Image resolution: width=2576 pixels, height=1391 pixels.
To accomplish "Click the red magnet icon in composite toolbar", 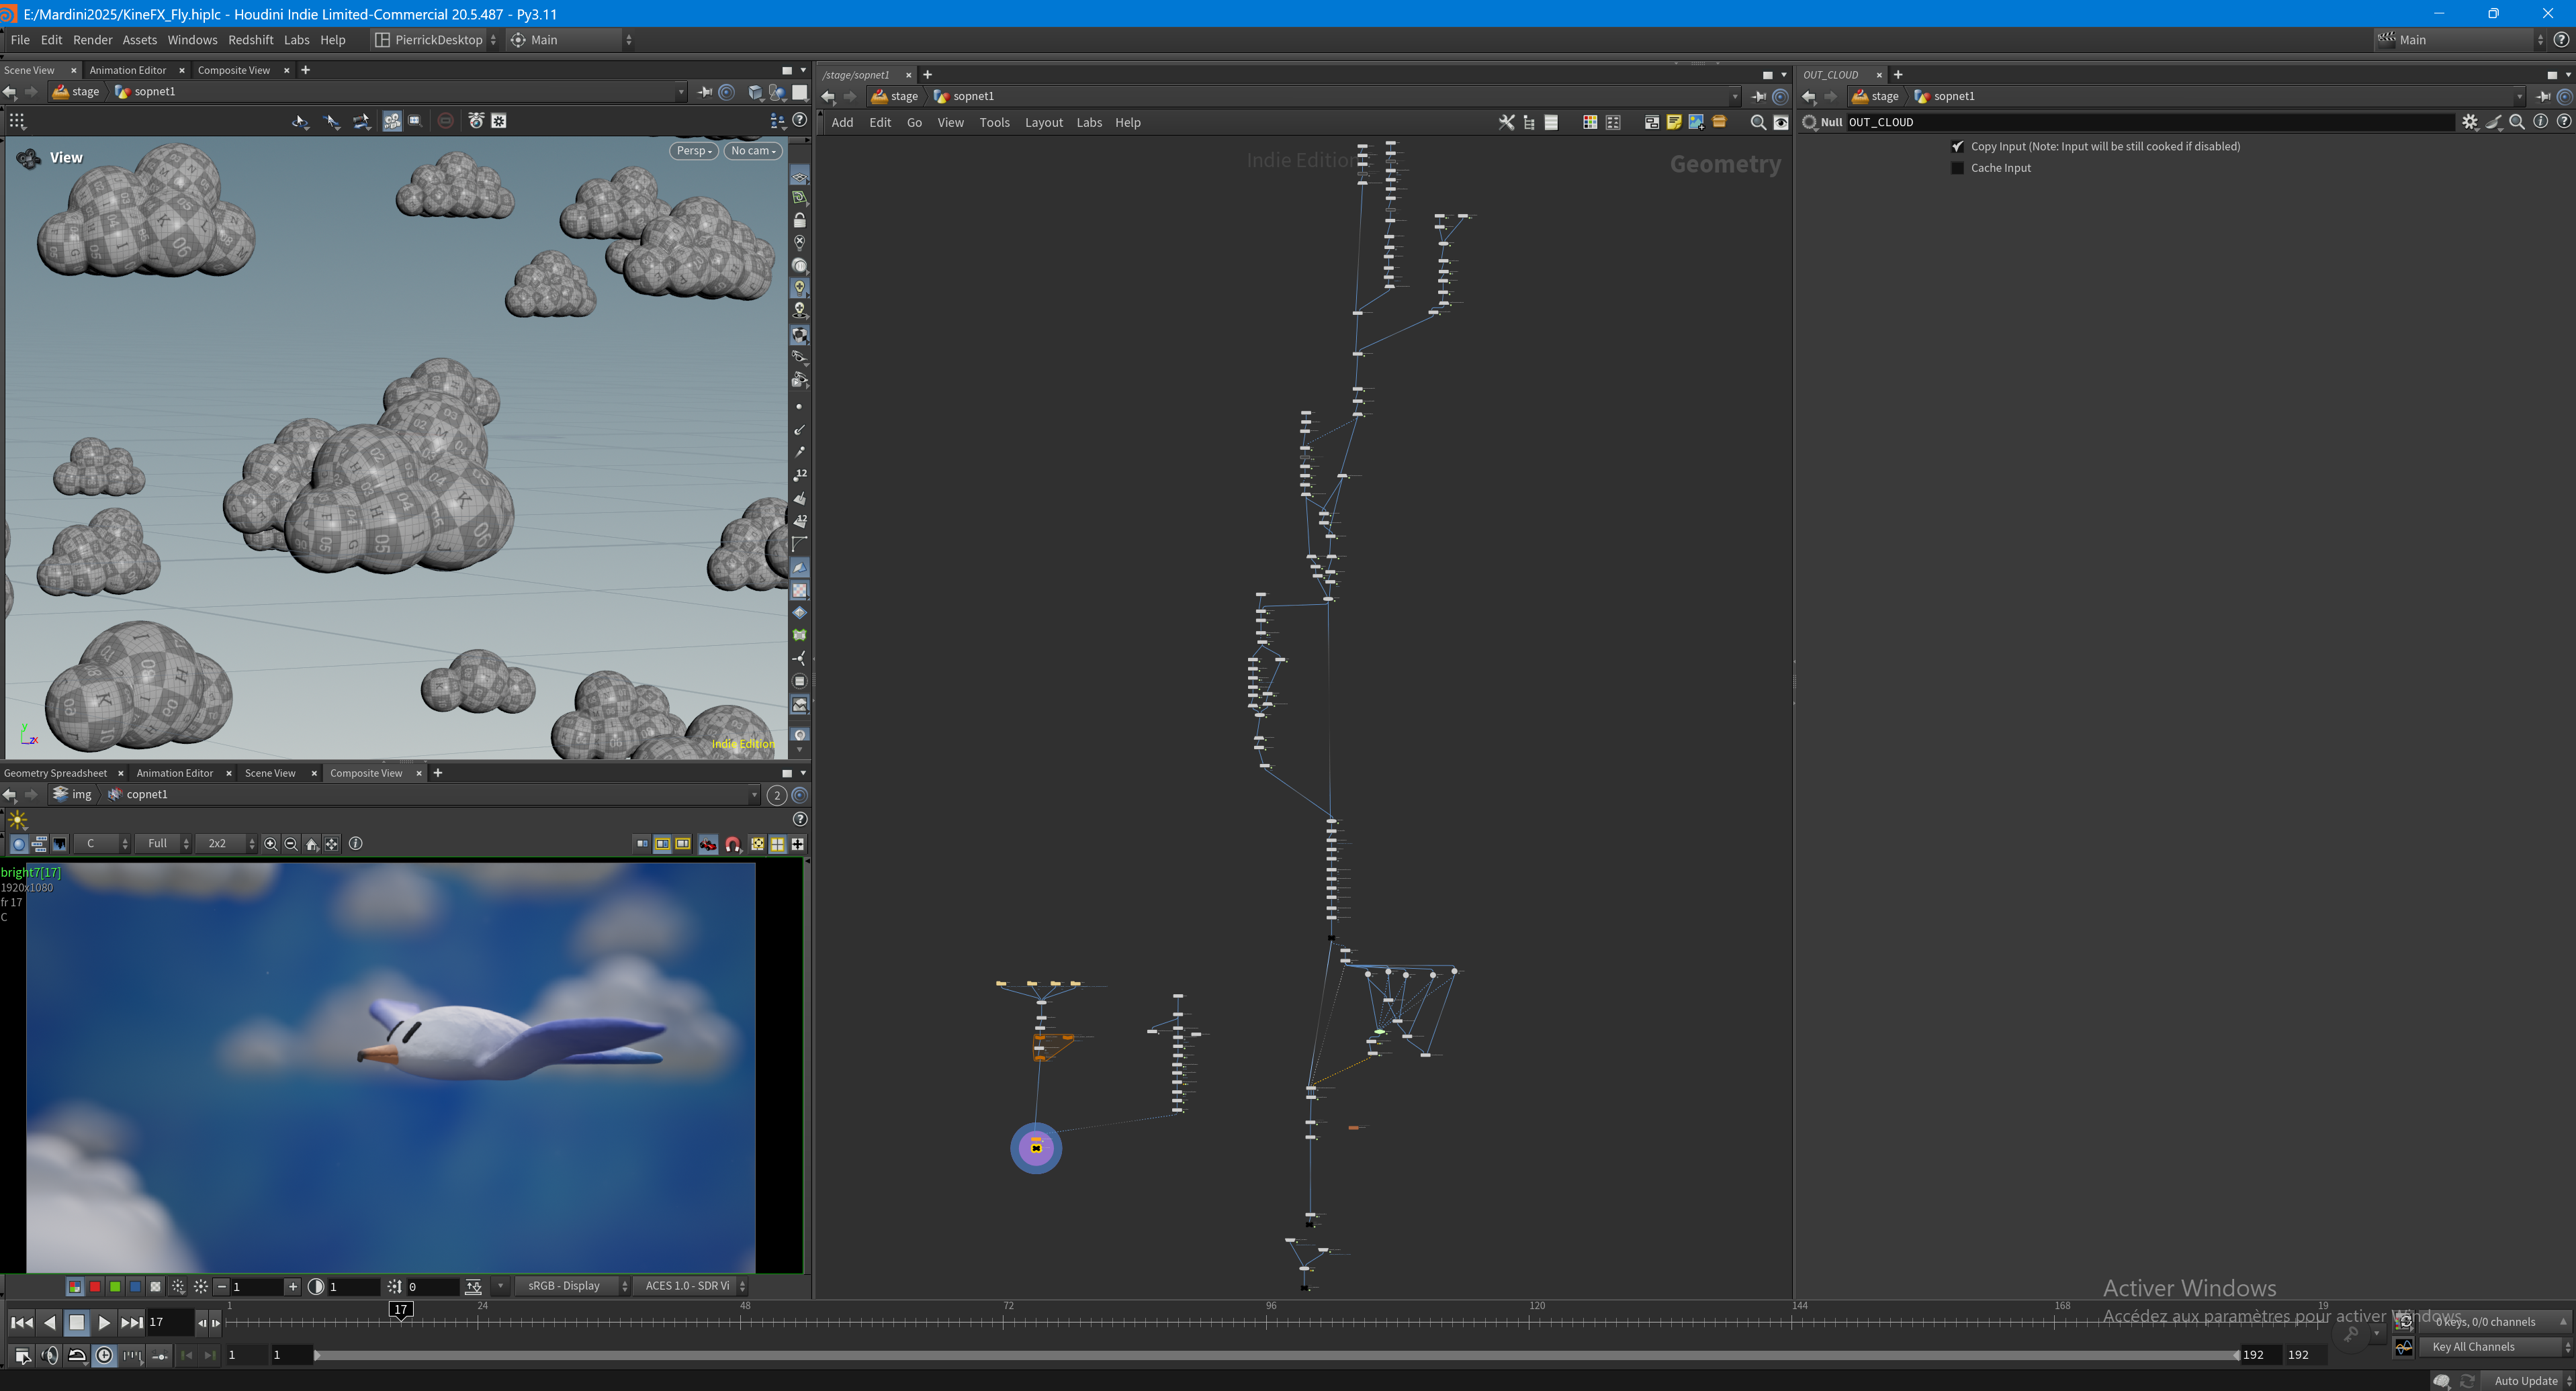I will point(733,845).
